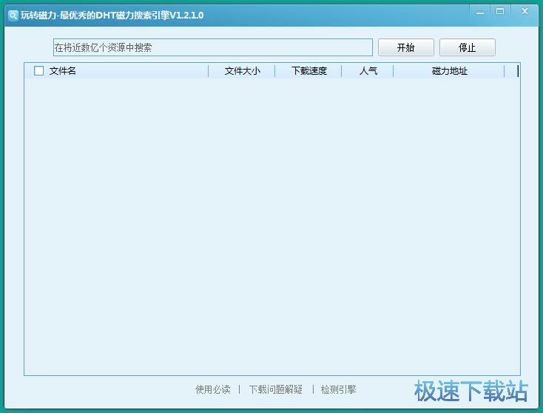Click the 开始 button to start search
Image resolution: width=543 pixels, height=413 pixels.
coord(405,47)
